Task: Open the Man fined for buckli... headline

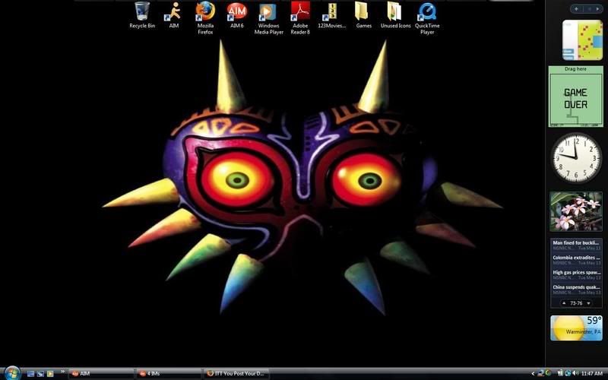Action: pyautogui.click(x=576, y=245)
